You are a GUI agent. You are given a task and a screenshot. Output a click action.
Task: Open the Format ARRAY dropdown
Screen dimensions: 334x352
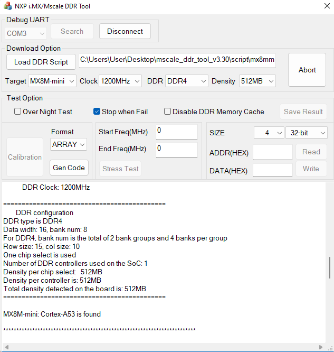[69, 144]
